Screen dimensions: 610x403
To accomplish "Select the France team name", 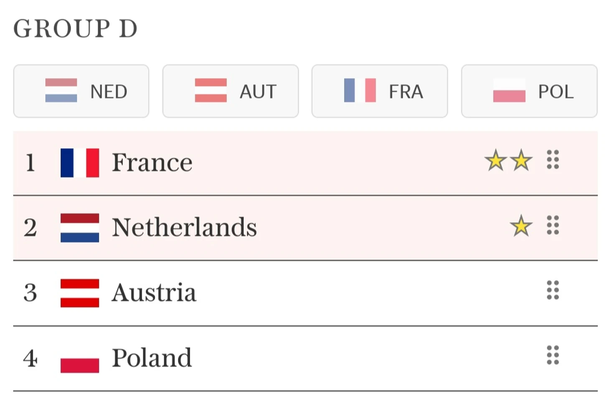I will (x=152, y=163).
